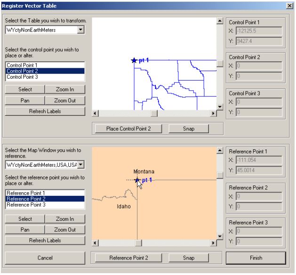The height and width of the screenshot is (275, 296).
Task: Click Place Control Point 2 button
Action: point(128,129)
